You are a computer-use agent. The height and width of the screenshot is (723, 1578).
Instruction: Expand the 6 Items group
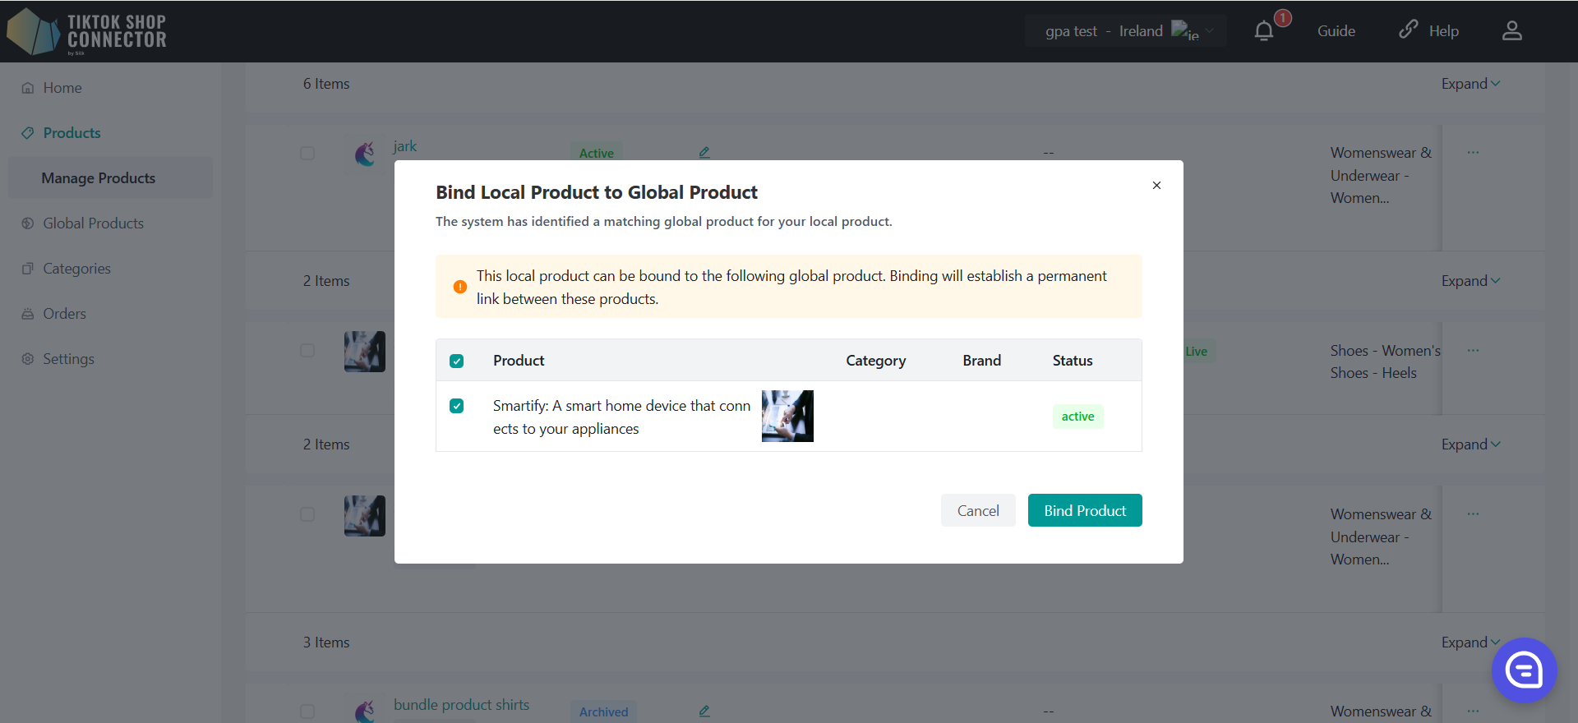(1470, 84)
